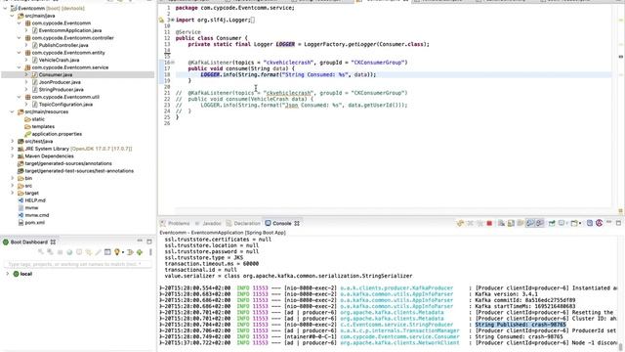This screenshot has width=625, height=352.
Task: Click highlighted 'String Published: crash-98765' console text
Action: (521, 325)
